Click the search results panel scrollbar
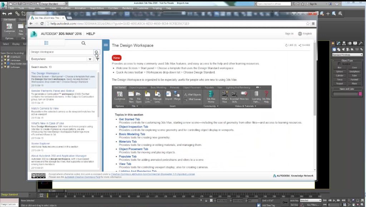The height and width of the screenshot is (207, 366). tap(98, 94)
